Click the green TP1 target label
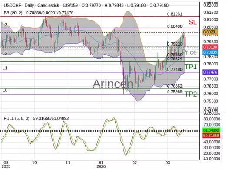 click(x=191, y=67)
